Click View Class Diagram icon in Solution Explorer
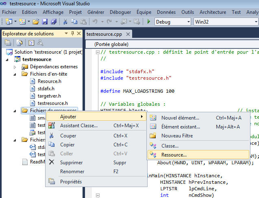Image resolution: width=259 pixels, height=198 pixels. coord(40,43)
